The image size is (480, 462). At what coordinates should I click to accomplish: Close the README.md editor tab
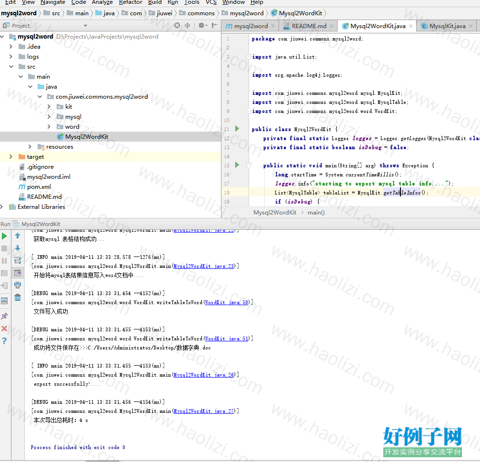331,26
